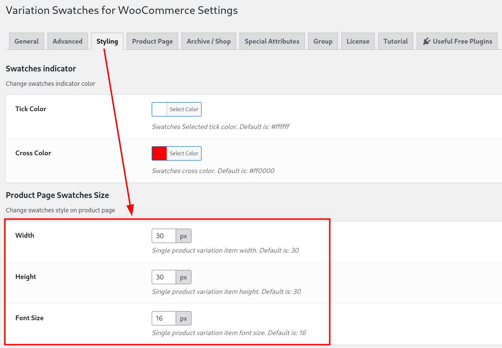Click 'Swatches Selected tick color' description
502x348 pixels.
pos(221,127)
